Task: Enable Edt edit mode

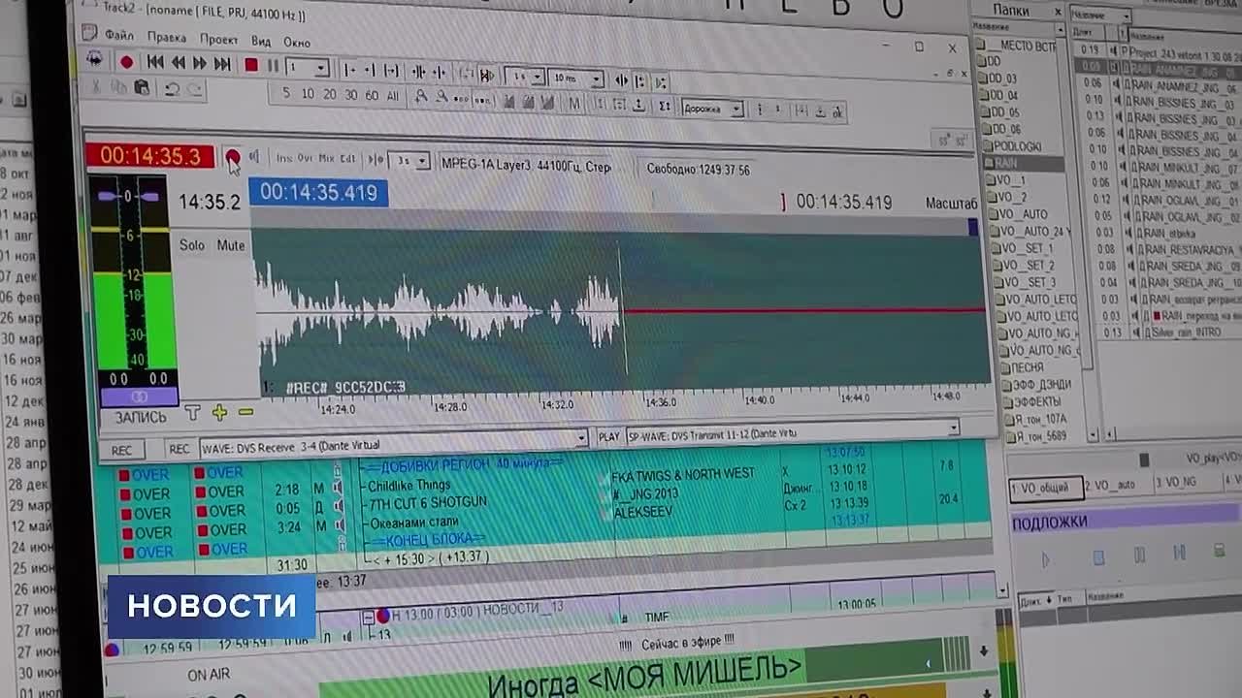Action: (x=346, y=159)
